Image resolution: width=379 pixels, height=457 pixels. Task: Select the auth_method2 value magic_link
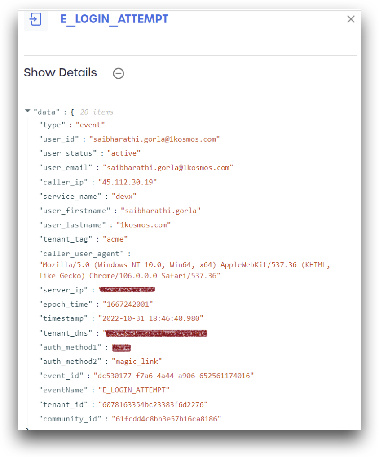(x=137, y=362)
